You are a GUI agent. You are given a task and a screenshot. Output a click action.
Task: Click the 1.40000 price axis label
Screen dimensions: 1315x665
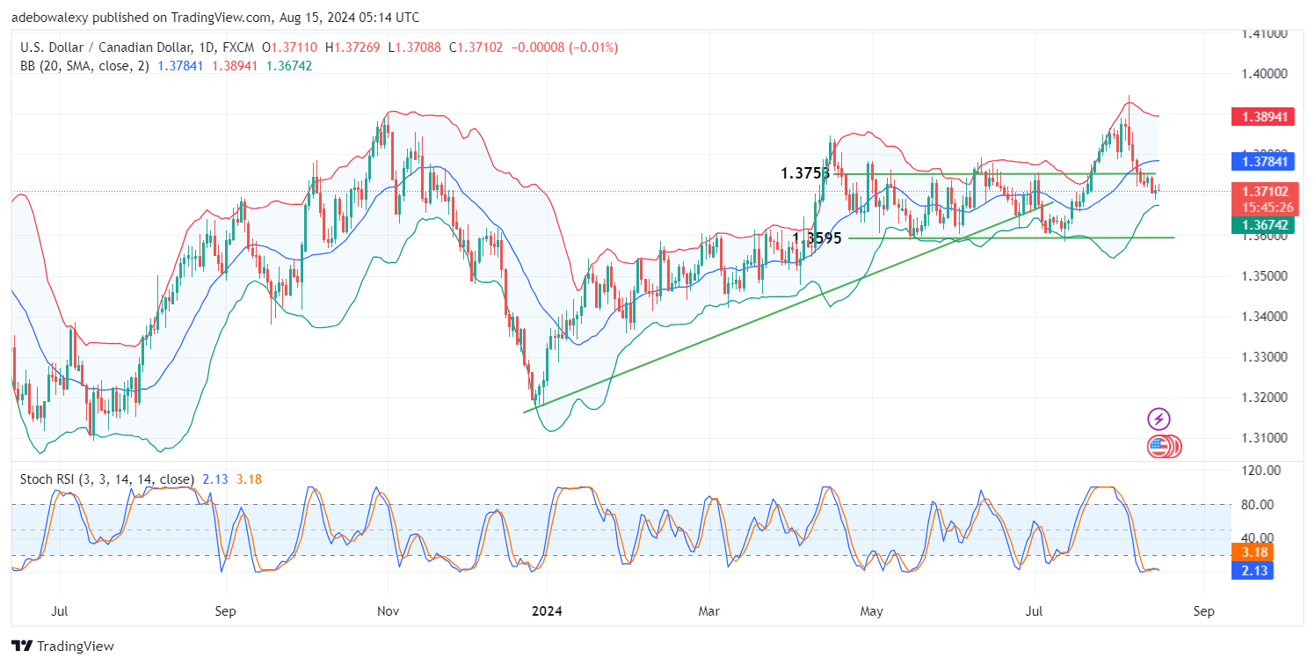pyautogui.click(x=1264, y=74)
